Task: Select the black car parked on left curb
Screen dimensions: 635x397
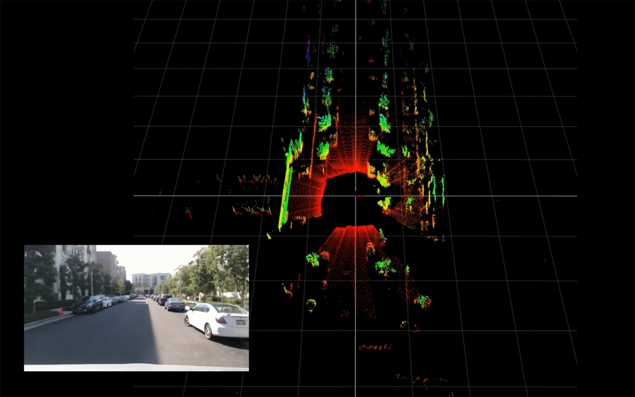Action: tap(88, 305)
